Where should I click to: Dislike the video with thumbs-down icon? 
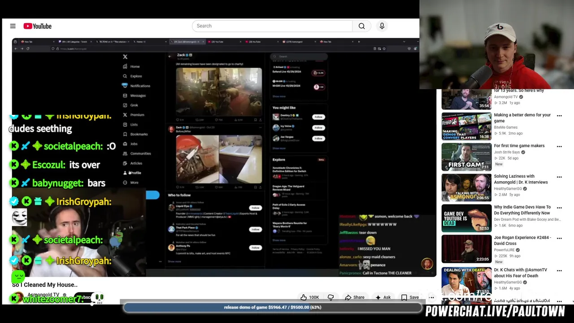pyautogui.click(x=331, y=297)
